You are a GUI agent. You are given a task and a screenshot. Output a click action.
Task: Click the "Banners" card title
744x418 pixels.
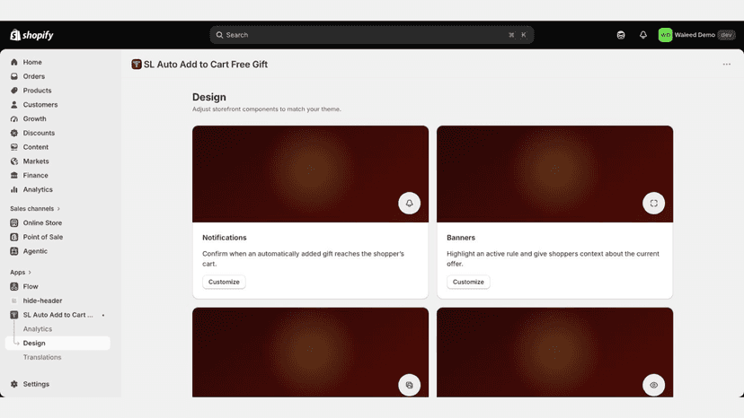[x=461, y=238]
